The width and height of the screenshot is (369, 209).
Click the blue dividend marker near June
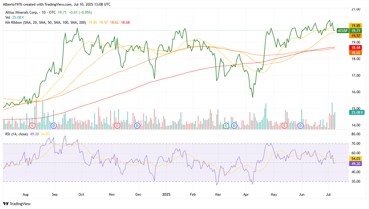300,126
